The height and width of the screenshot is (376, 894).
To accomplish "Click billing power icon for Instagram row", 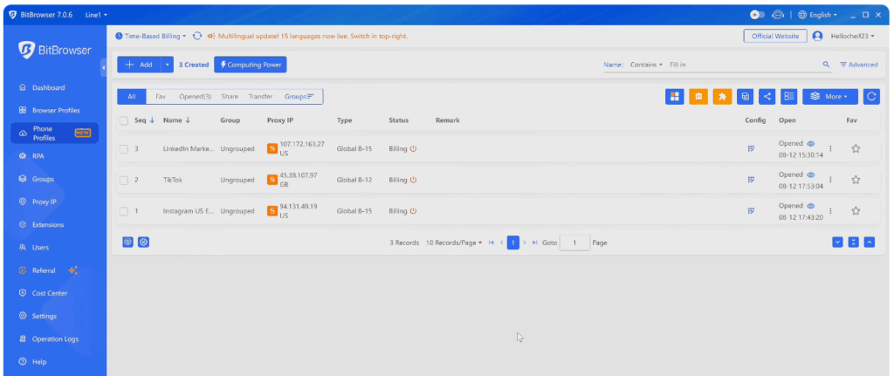I will [413, 211].
